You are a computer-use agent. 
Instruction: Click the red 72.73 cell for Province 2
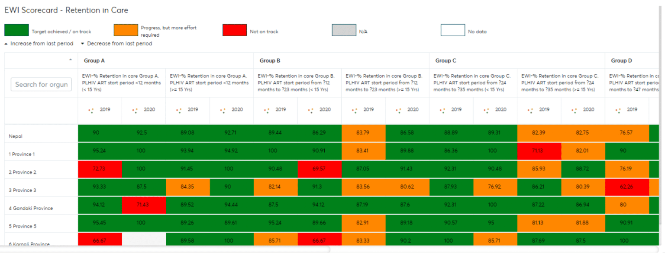click(x=100, y=168)
